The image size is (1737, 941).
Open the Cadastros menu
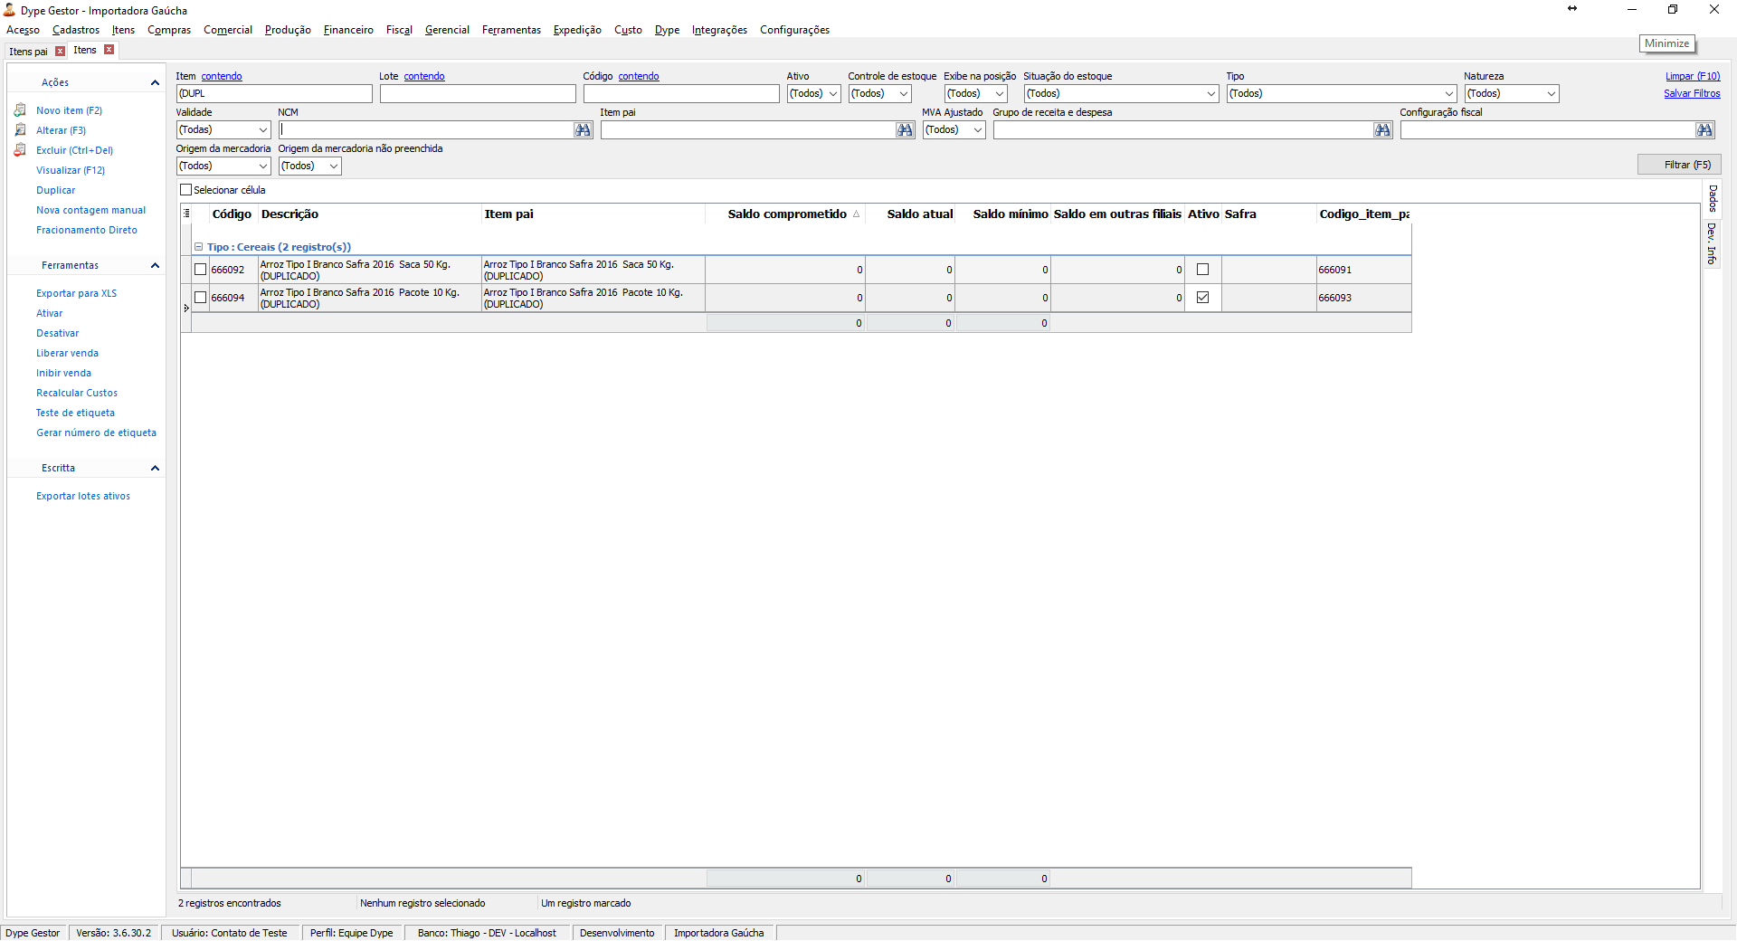76,30
